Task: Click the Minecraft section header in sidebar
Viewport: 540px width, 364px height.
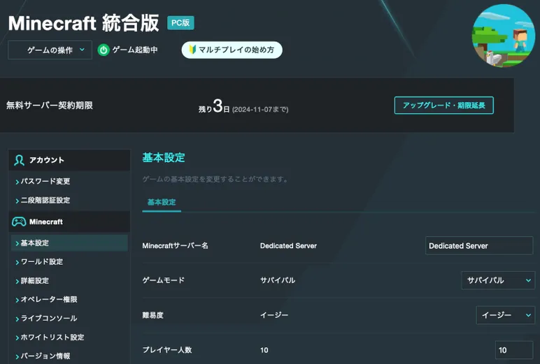Action: 69,222
